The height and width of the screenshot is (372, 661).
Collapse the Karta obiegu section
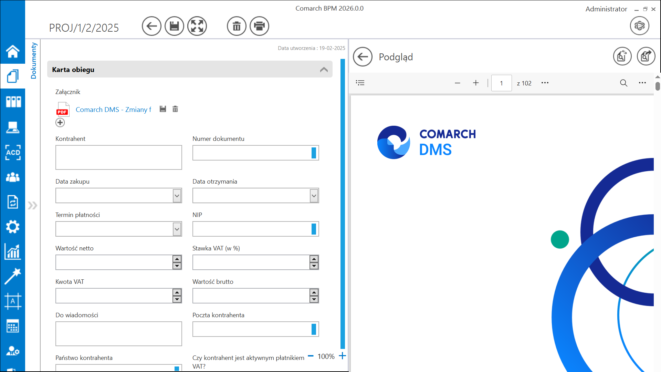pyautogui.click(x=324, y=70)
